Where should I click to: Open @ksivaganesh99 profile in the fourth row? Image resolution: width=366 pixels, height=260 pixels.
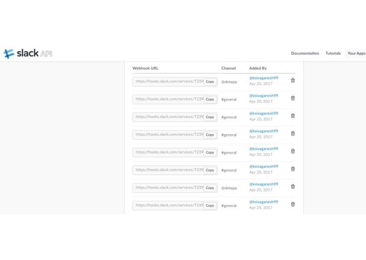point(263,131)
